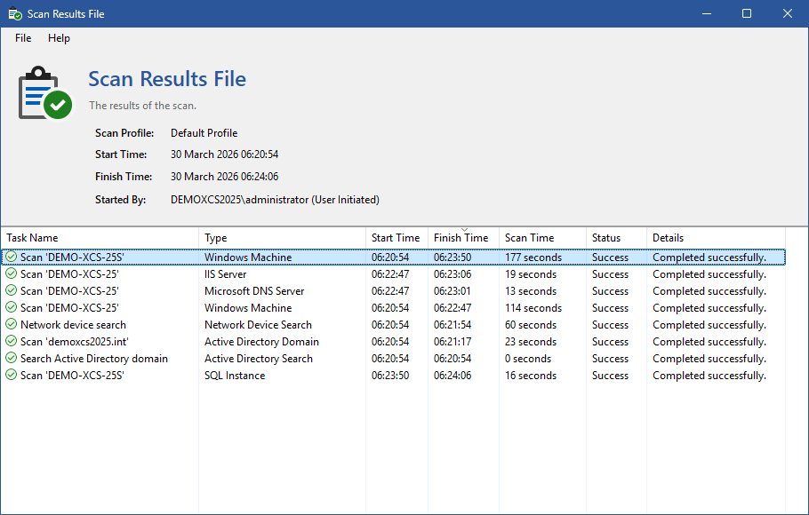Click the app icon in the title bar
Image resolution: width=809 pixels, height=515 pixels.
pos(15,13)
